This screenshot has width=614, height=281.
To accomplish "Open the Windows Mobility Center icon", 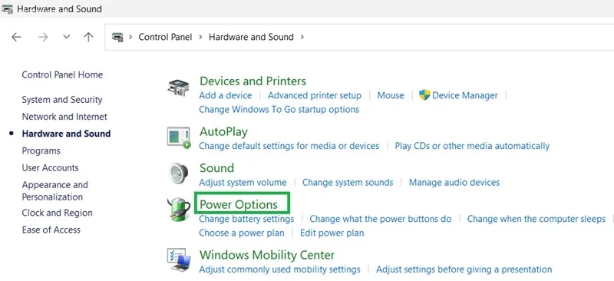I will (179, 260).
